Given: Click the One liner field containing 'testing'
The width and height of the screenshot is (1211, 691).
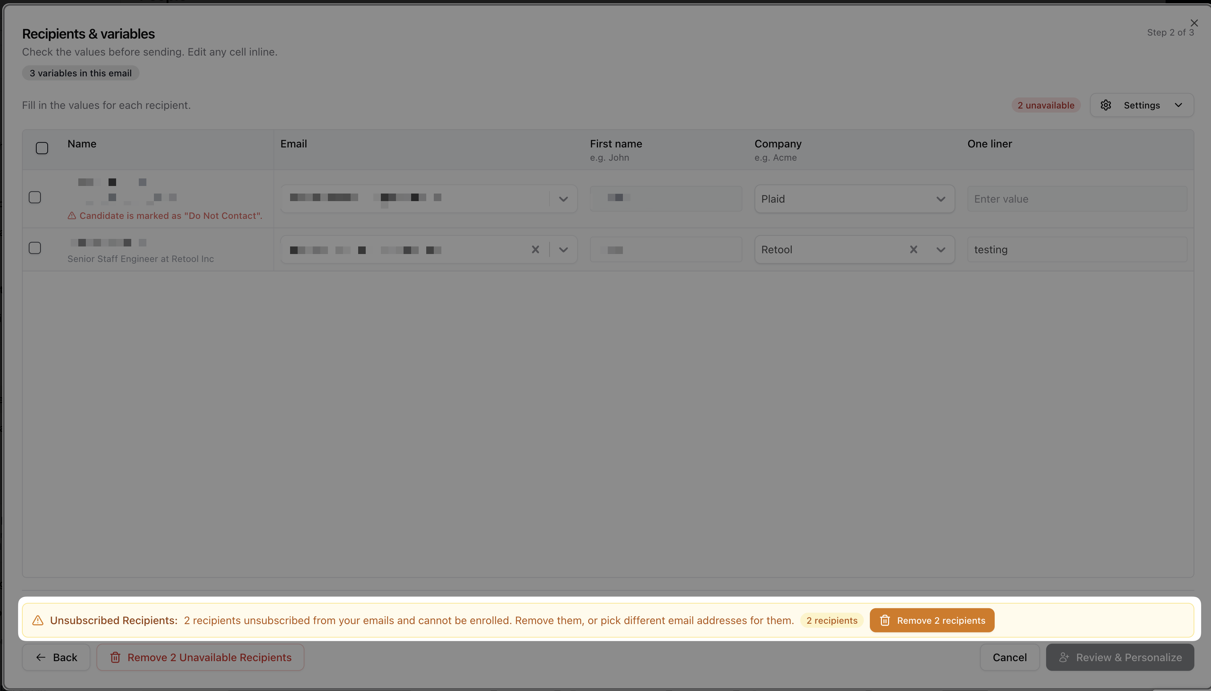Looking at the screenshot, I should point(1077,249).
